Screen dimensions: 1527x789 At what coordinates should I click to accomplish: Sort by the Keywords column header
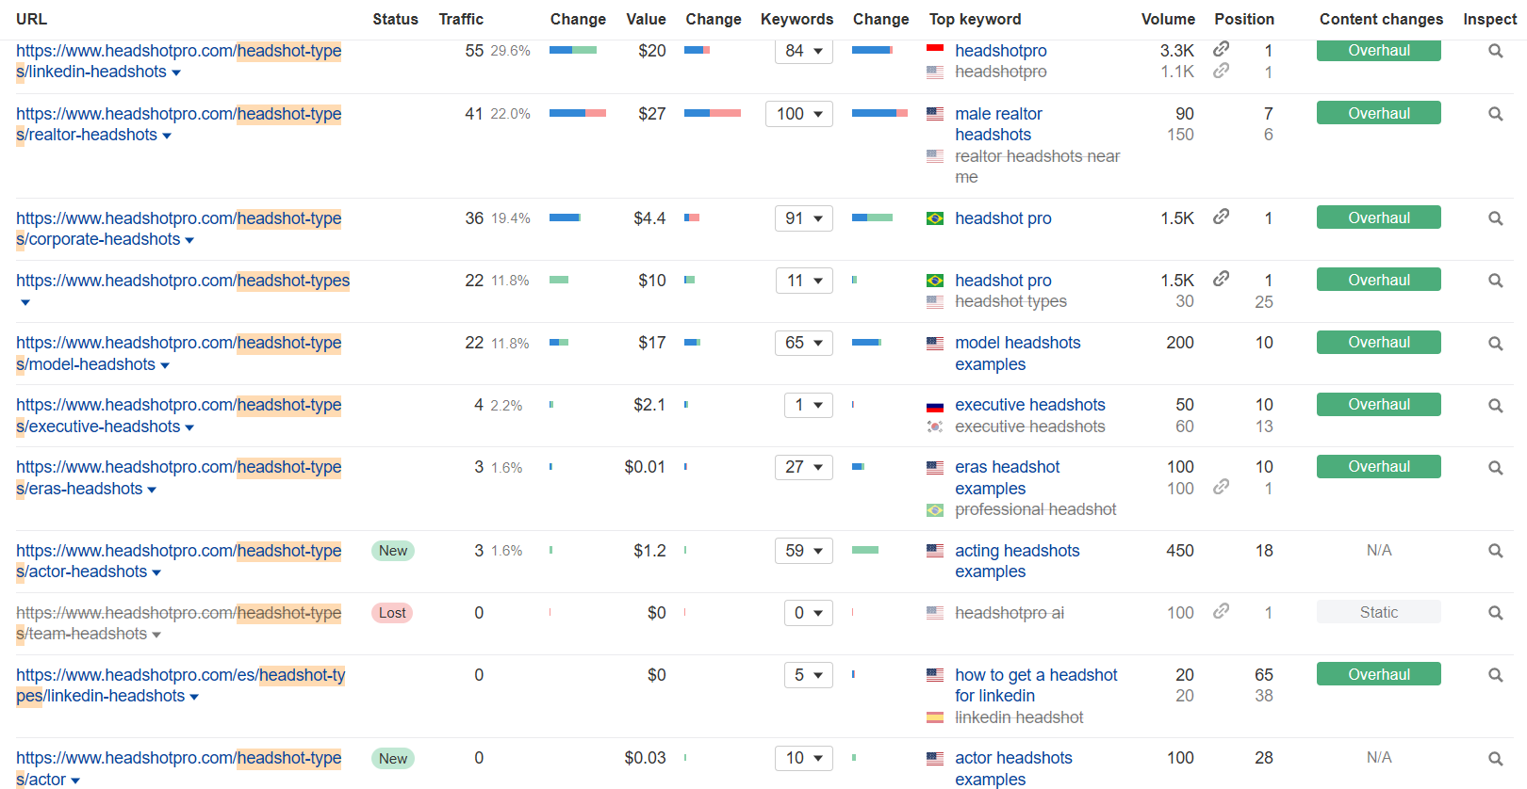[796, 19]
